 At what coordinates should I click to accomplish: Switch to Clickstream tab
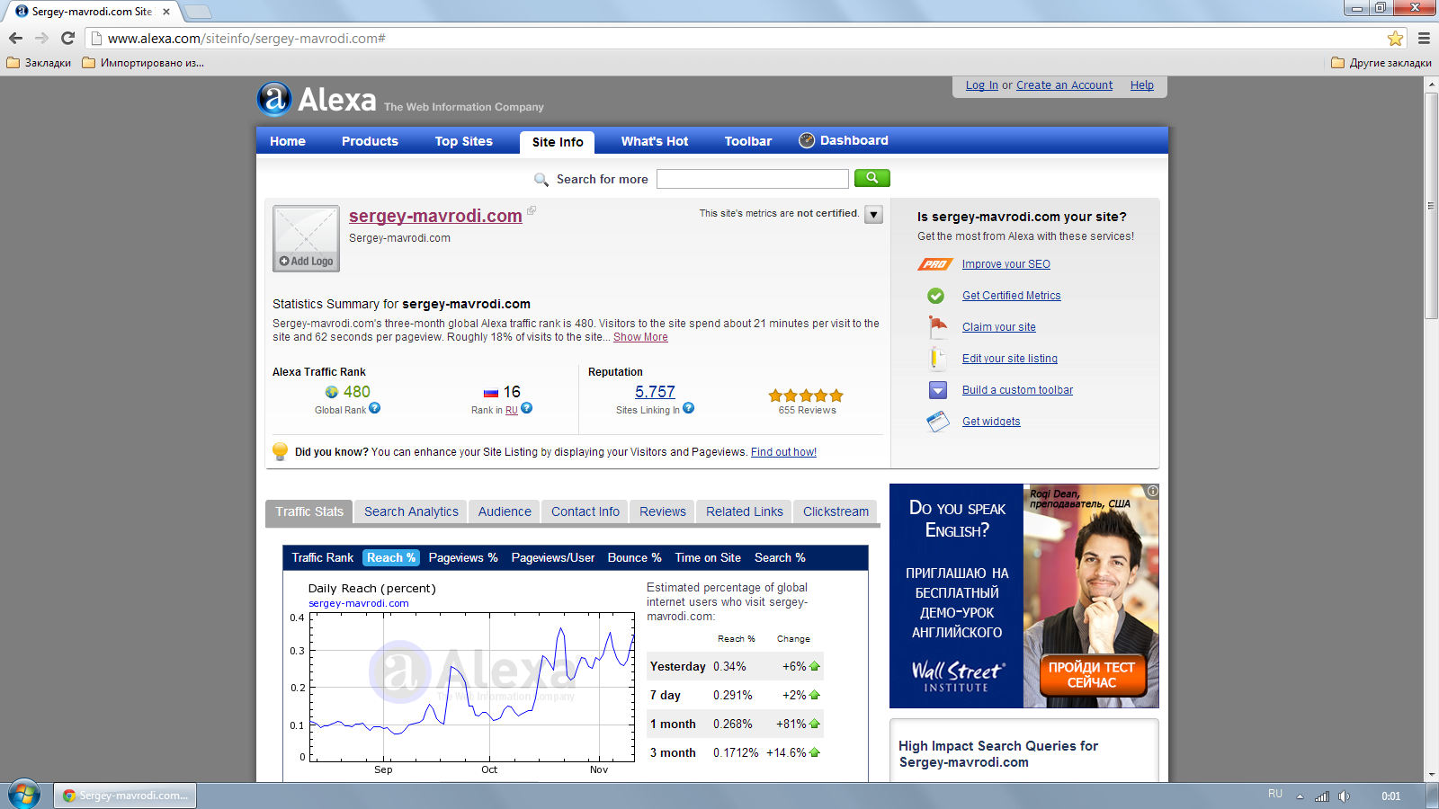click(836, 511)
